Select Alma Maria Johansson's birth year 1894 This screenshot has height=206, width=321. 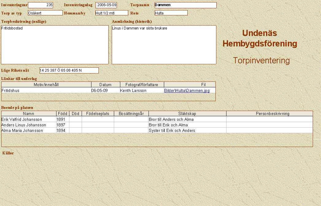click(63, 130)
